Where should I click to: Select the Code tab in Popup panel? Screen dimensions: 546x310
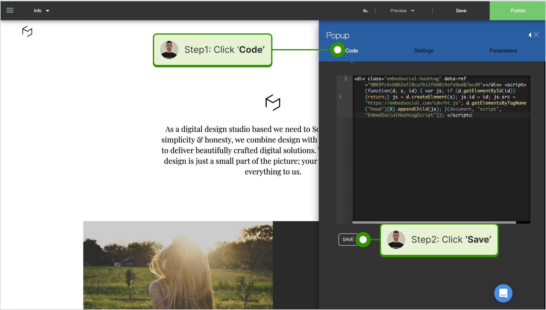click(352, 51)
